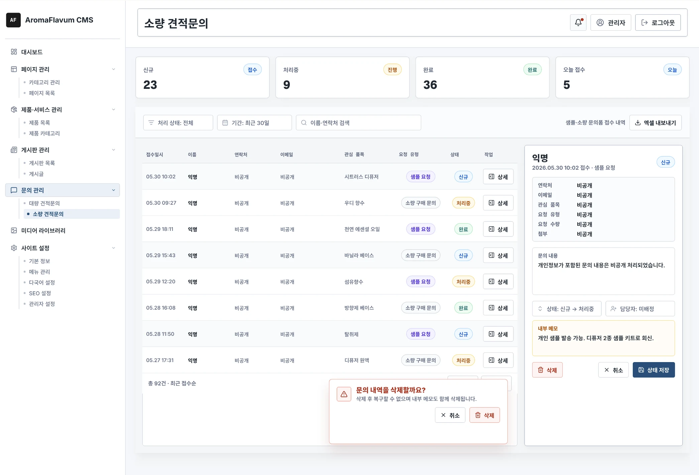Open 상세 for the 05.29 18:11 row

tap(498, 229)
